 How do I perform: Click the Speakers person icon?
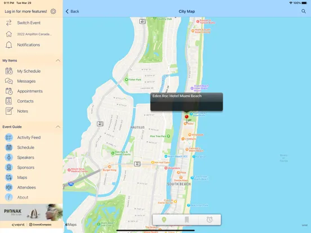9,158
